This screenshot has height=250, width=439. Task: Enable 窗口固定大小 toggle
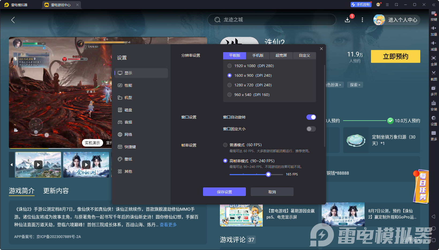point(311,129)
